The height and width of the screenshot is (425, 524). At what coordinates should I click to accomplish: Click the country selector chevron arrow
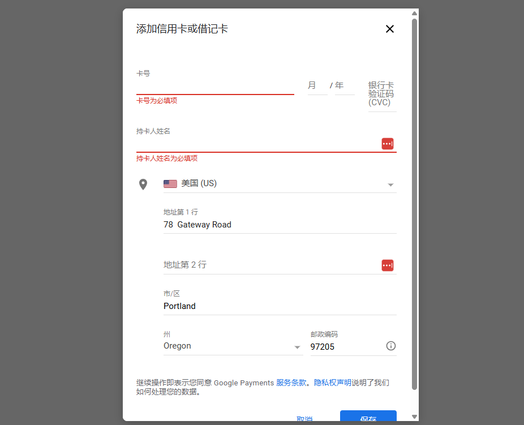pos(390,184)
